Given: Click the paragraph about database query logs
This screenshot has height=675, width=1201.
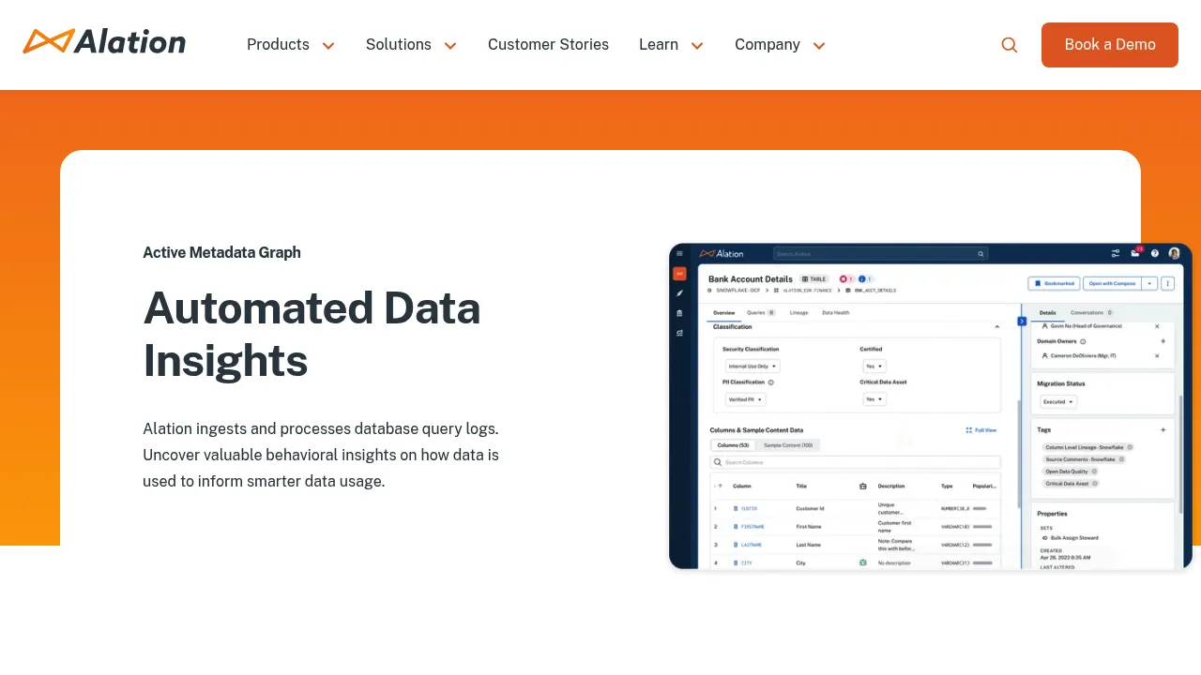Looking at the screenshot, I should [x=321, y=455].
